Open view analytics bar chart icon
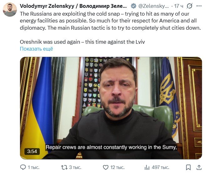The height and width of the screenshot is (173, 207). pos(147,167)
